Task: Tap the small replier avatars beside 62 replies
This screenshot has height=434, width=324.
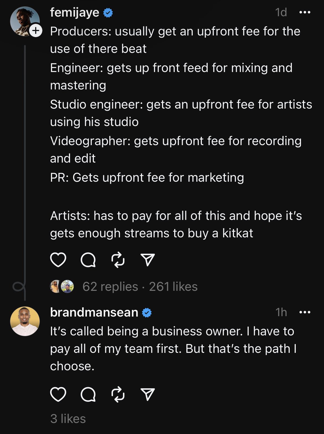Action: [x=62, y=287]
